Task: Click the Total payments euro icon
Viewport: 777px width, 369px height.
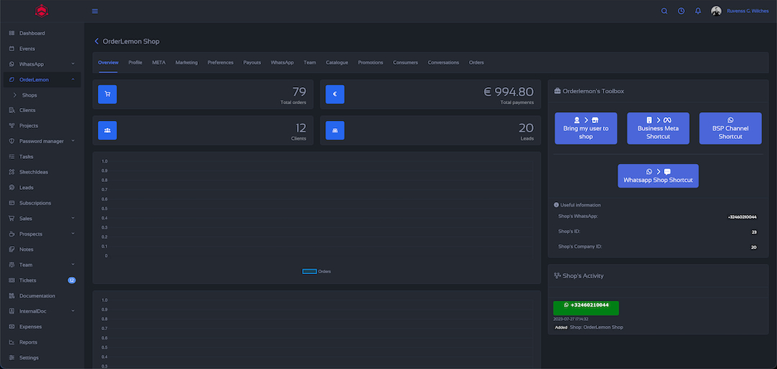Action: coord(335,94)
